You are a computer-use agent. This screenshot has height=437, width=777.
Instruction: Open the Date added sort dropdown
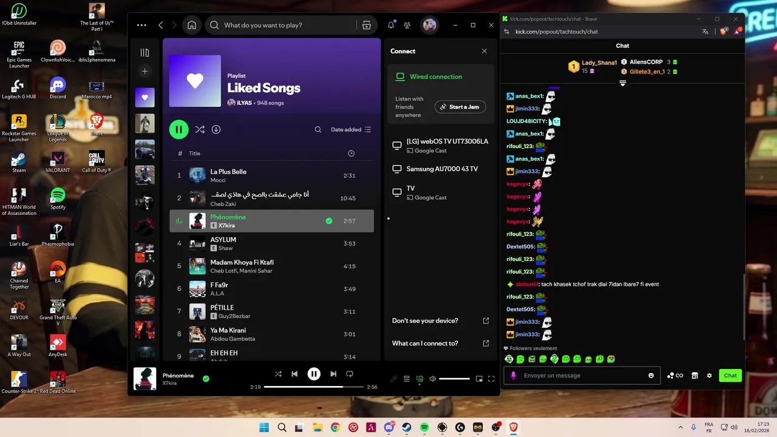coord(351,129)
